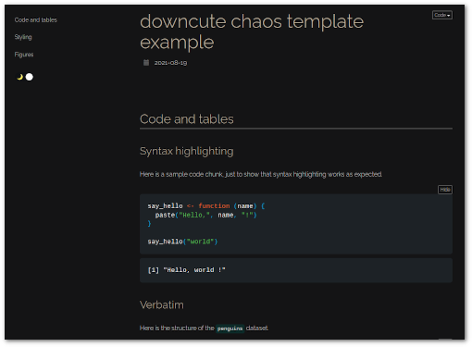This screenshot has width=472, height=347.
Task: Toggle the dark mode switch
Action: tap(29, 77)
